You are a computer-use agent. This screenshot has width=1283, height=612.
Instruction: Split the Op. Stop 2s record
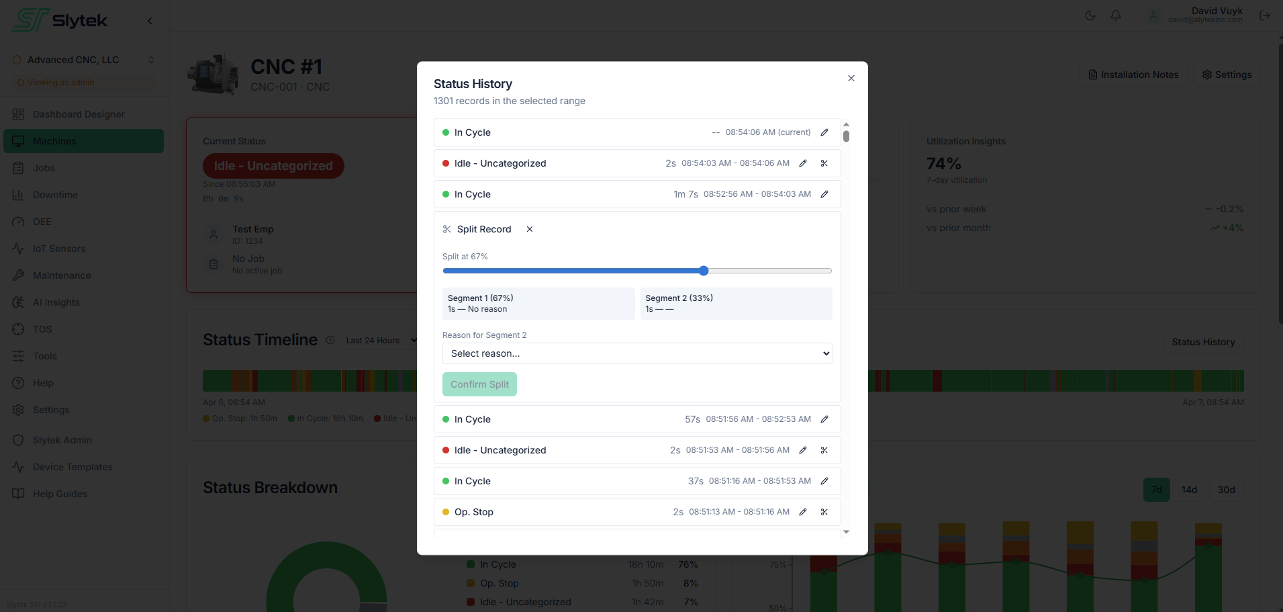point(824,512)
